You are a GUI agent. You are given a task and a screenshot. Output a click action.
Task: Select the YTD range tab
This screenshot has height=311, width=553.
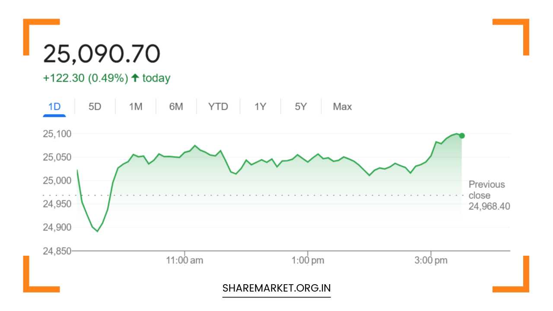click(x=218, y=107)
